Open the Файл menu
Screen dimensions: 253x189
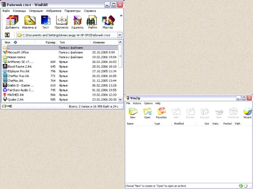[x=6, y=11]
